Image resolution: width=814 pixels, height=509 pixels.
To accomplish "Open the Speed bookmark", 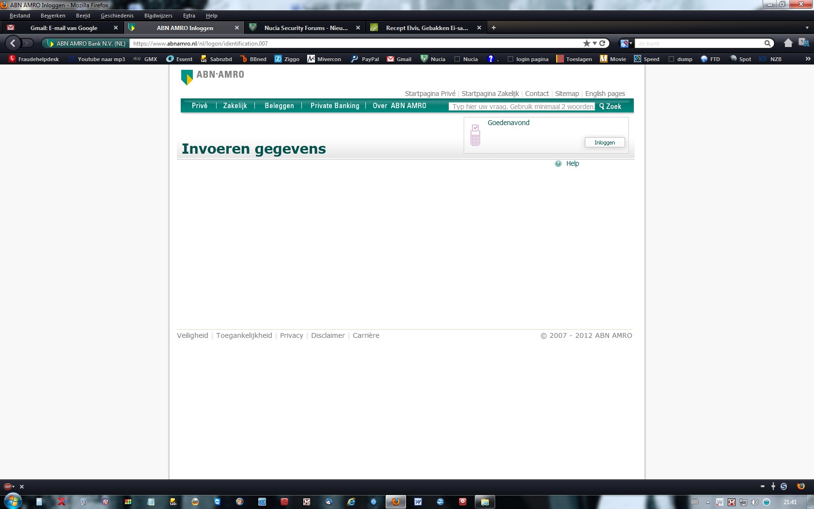I will coord(647,59).
